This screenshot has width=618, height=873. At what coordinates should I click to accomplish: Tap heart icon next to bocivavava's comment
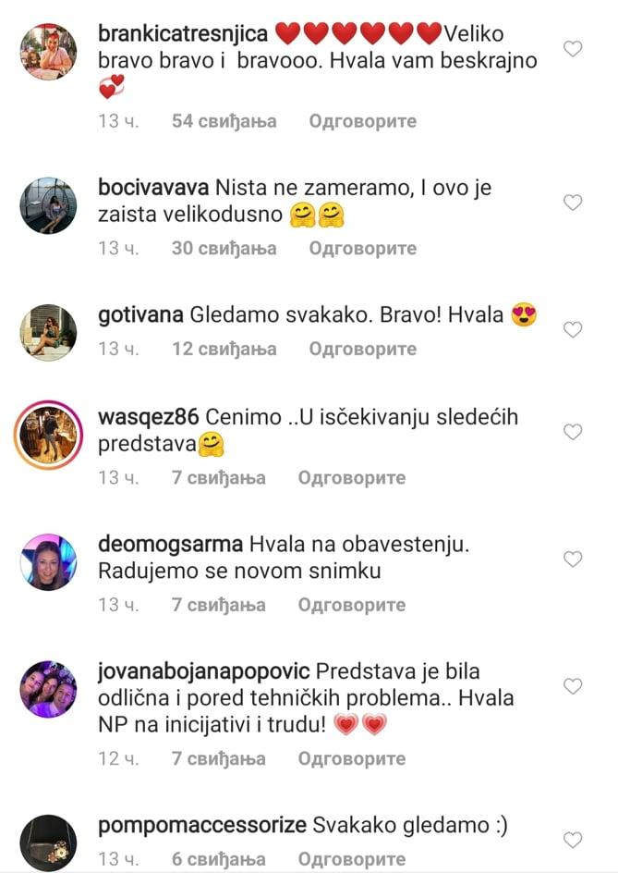pos(573,203)
